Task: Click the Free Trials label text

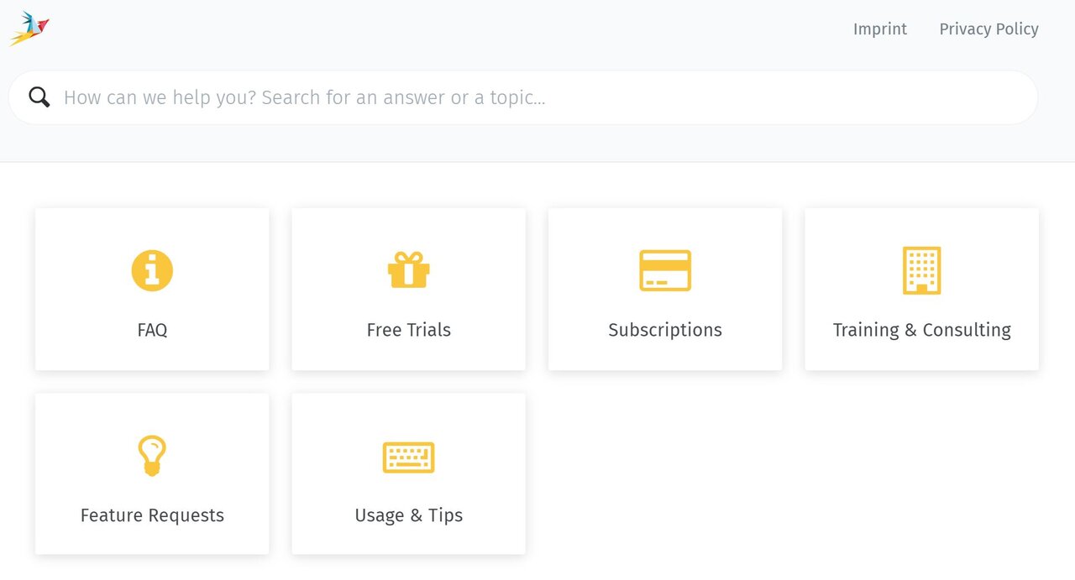Action: 408,329
